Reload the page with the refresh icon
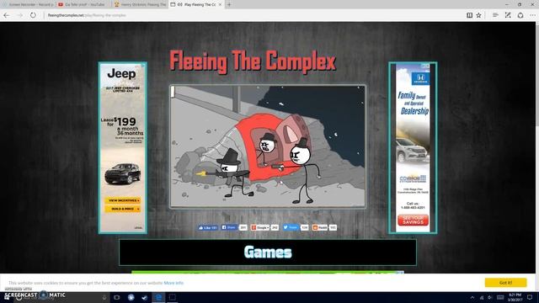 point(33,15)
